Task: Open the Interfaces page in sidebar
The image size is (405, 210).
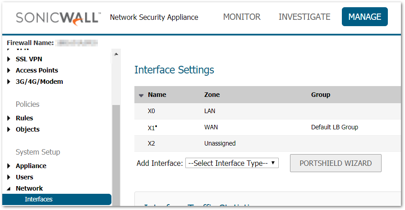Action: 39,199
